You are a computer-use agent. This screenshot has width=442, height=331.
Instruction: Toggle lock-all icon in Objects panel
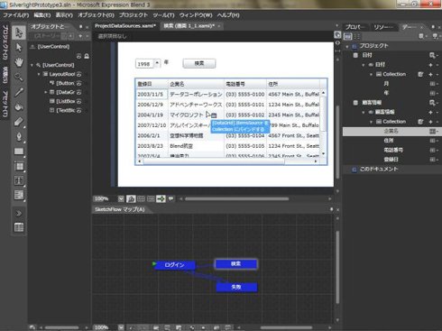point(87,56)
